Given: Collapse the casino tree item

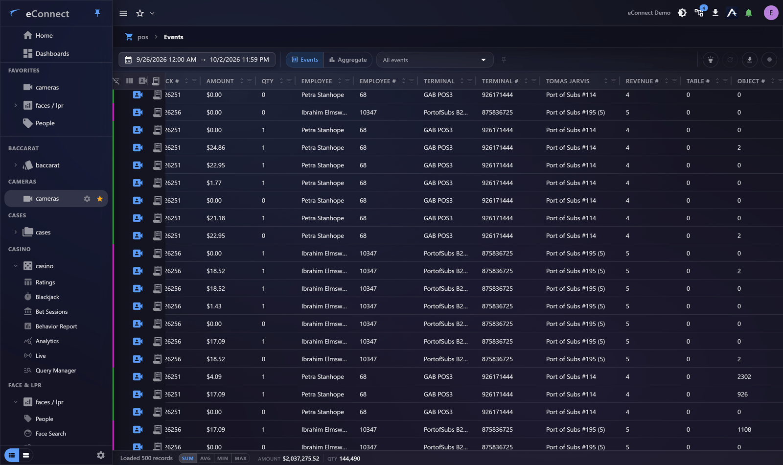Looking at the screenshot, I should pos(16,266).
